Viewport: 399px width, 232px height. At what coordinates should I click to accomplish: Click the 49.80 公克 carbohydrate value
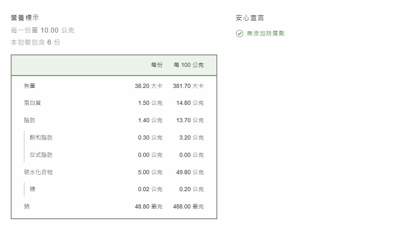(190, 172)
